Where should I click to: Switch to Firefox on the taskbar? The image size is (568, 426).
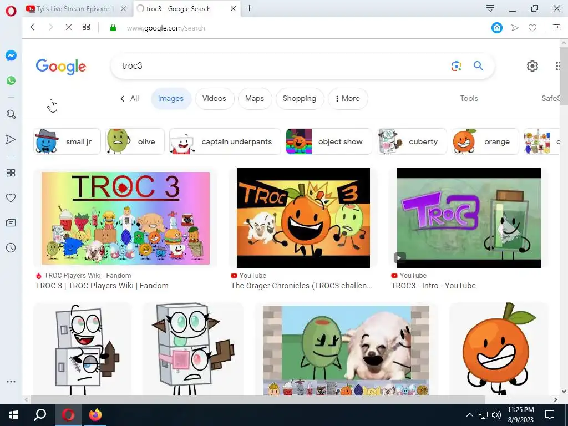pyautogui.click(x=95, y=415)
